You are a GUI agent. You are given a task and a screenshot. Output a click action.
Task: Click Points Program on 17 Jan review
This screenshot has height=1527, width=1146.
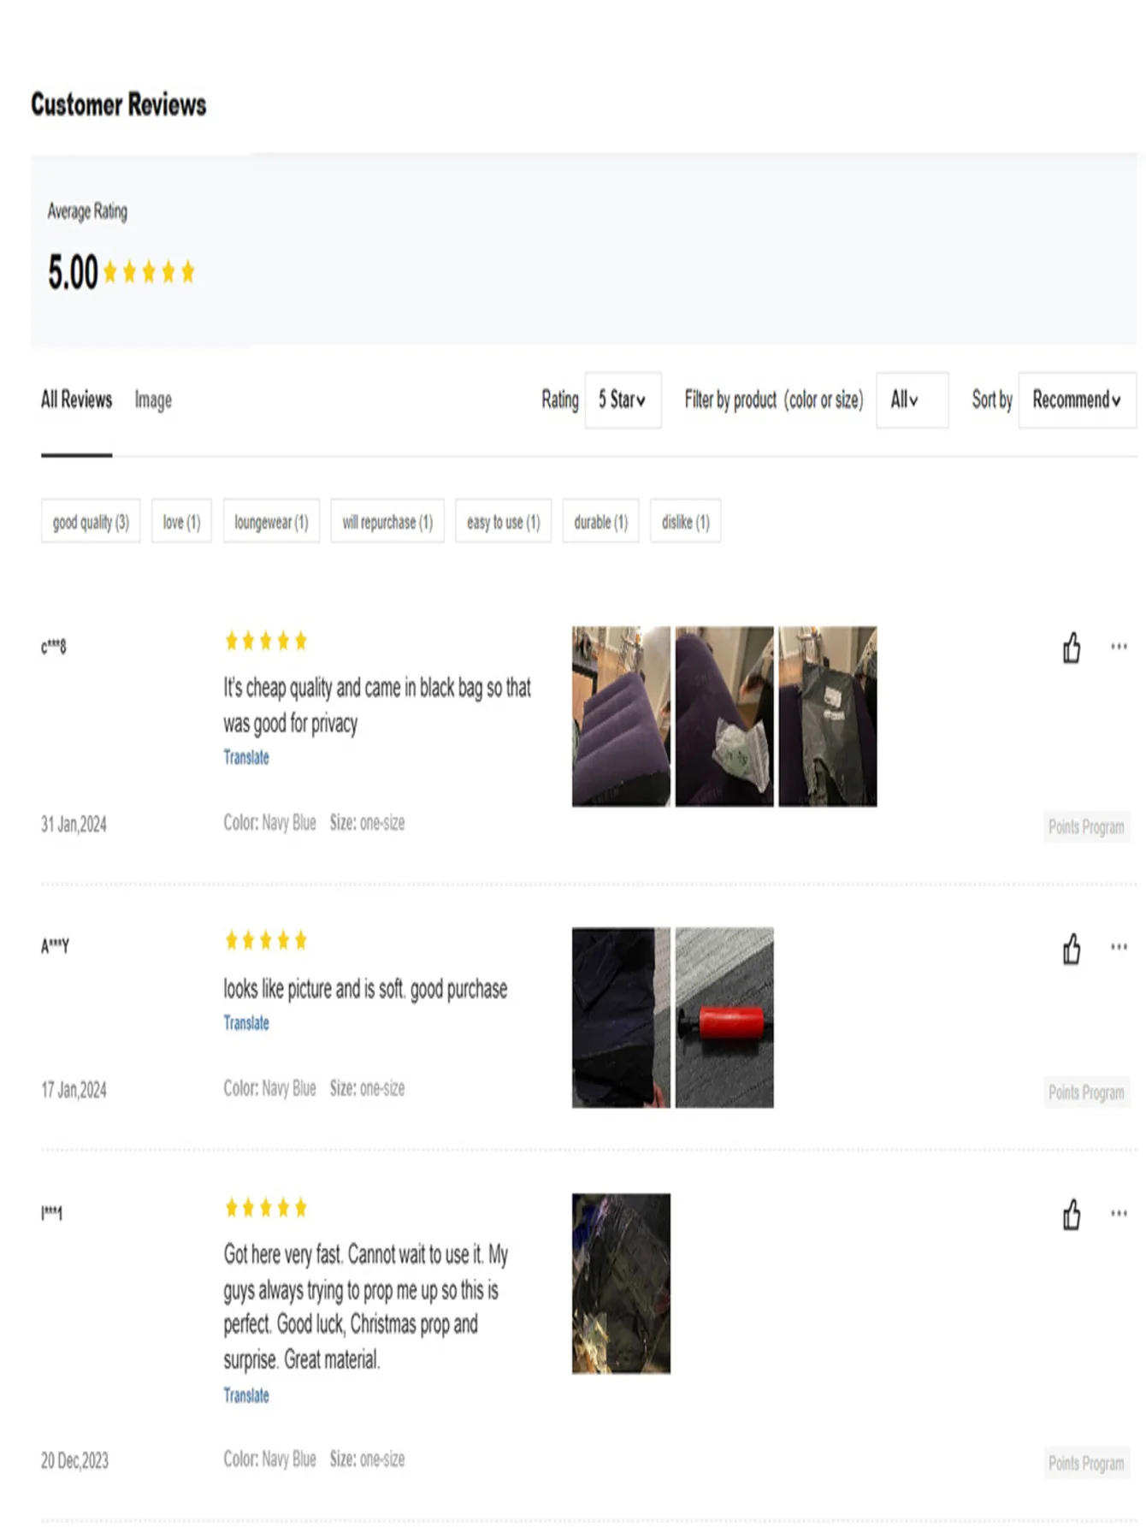[x=1086, y=1092]
